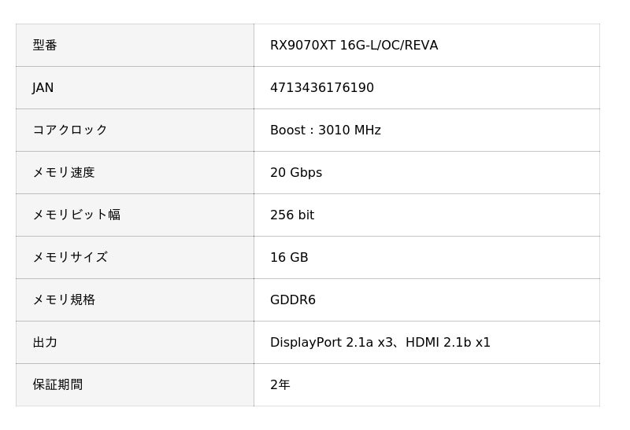This screenshot has width=630, height=430.
Task: Select the 256 bit value
Action: [x=291, y=215]
